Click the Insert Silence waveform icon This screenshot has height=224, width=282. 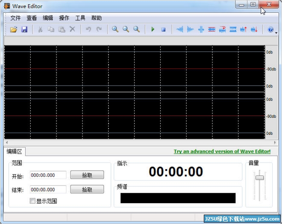pos(201,29)
